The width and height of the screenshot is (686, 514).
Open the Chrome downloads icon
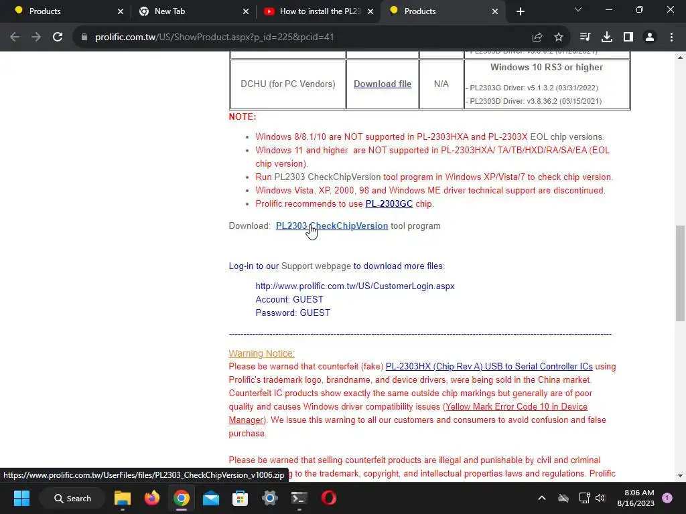(x=607, y=37)
